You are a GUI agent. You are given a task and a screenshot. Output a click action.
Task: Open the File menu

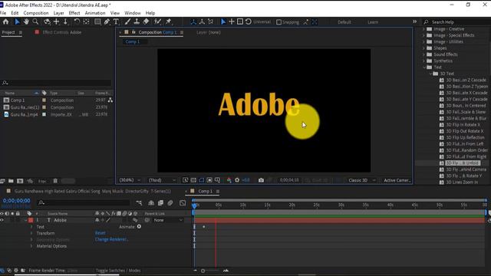(x=3, y=13)
